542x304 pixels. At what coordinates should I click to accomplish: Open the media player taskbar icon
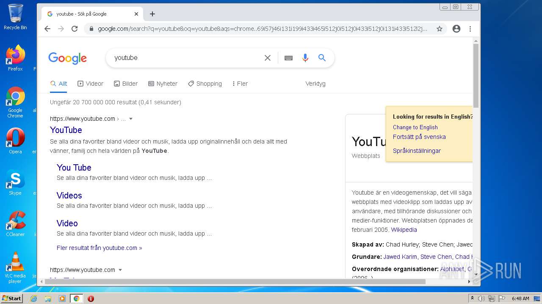tap(62, 299)
